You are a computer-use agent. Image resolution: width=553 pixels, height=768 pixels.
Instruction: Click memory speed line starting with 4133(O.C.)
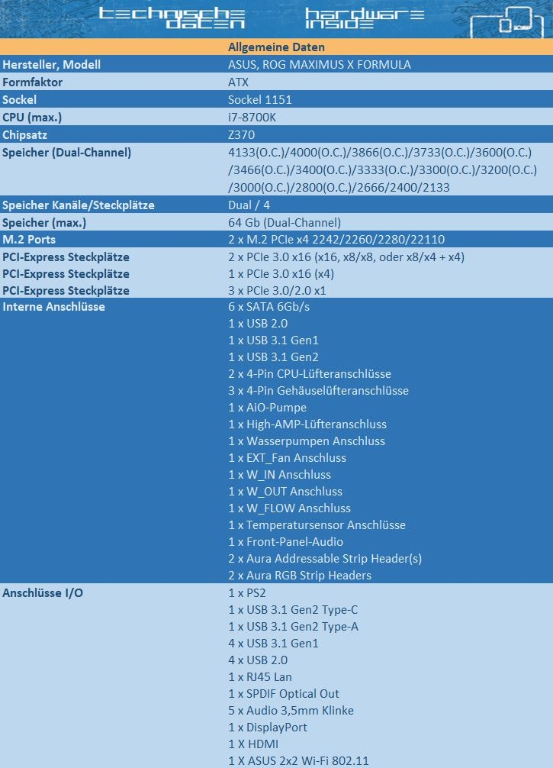(380, 153)
